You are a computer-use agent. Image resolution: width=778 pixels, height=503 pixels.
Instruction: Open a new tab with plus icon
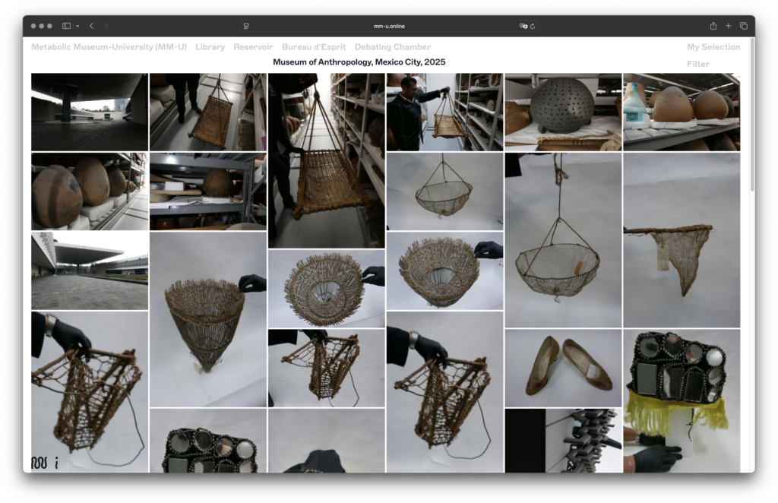pyautogui.click(x=728, y=26)
